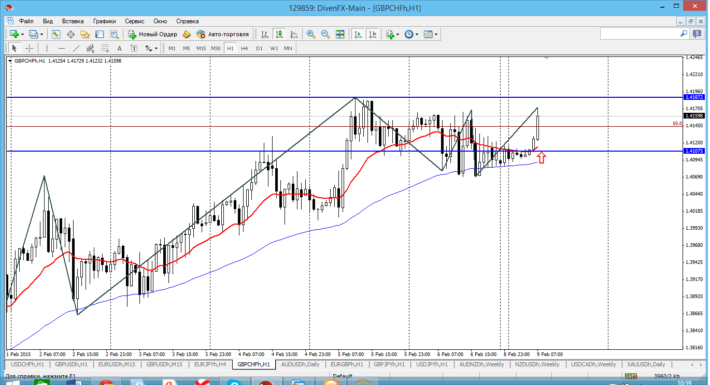Open the Графики menu
710x385 pixels.
(104, 21)
